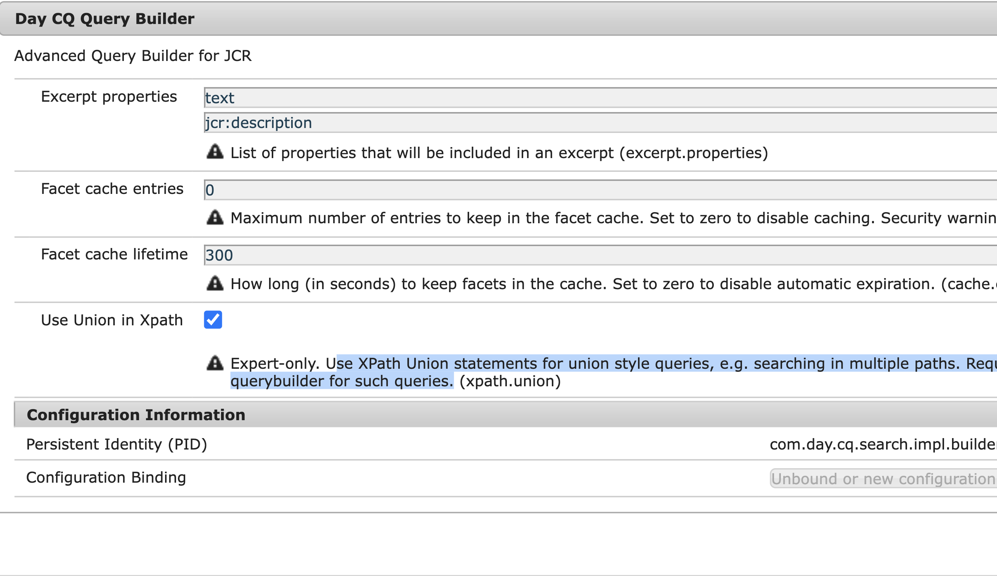This screenshot has height=576, width=997.
Task: Click the warning icon next to xpath.union description
Action: point(215,363)
